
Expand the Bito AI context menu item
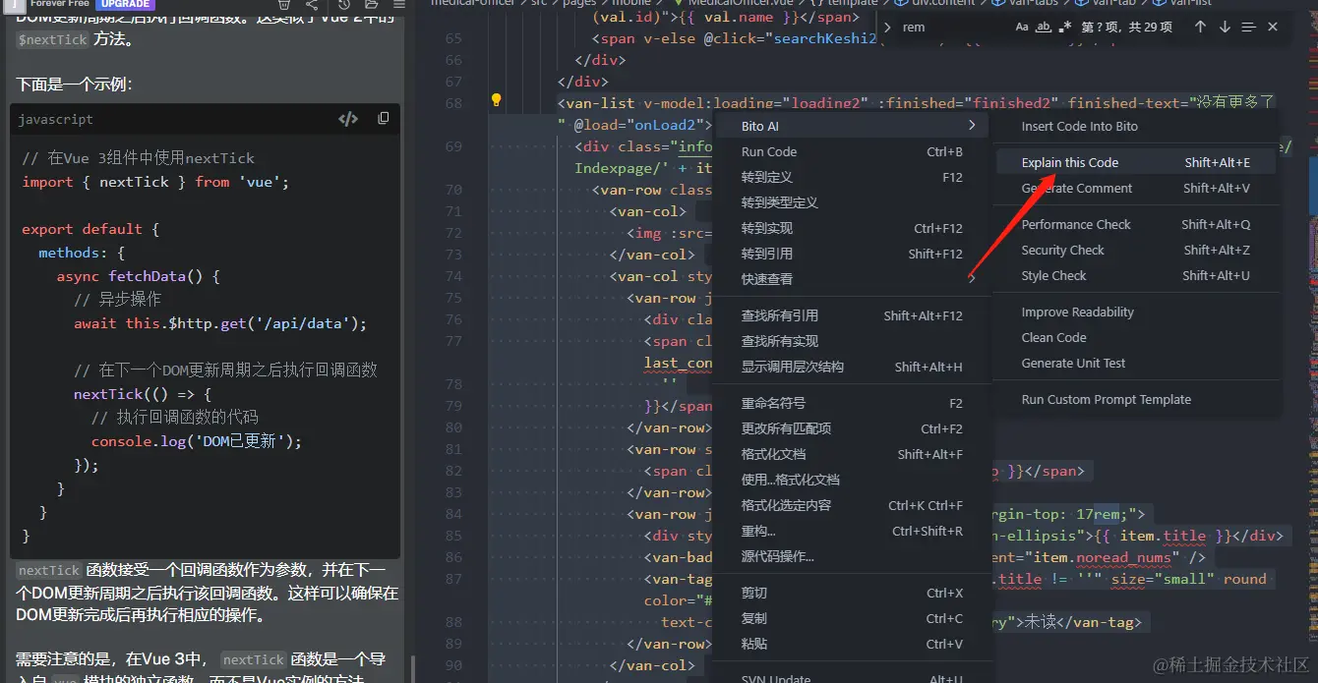click(852, 126)
